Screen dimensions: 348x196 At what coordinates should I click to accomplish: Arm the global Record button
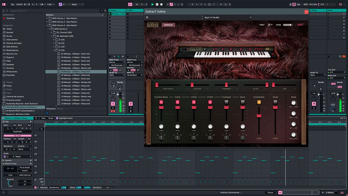161,4
